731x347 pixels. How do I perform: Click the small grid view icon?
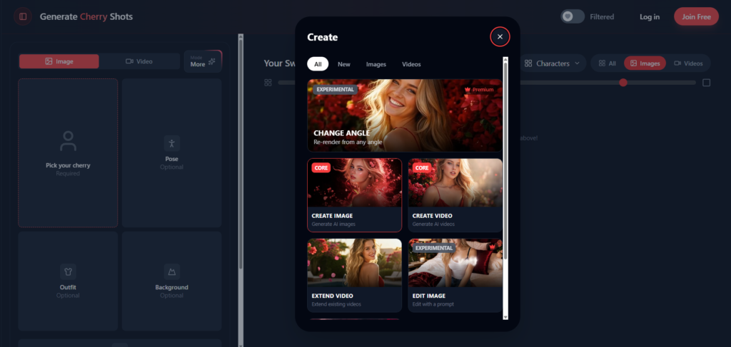coord(268,83)
